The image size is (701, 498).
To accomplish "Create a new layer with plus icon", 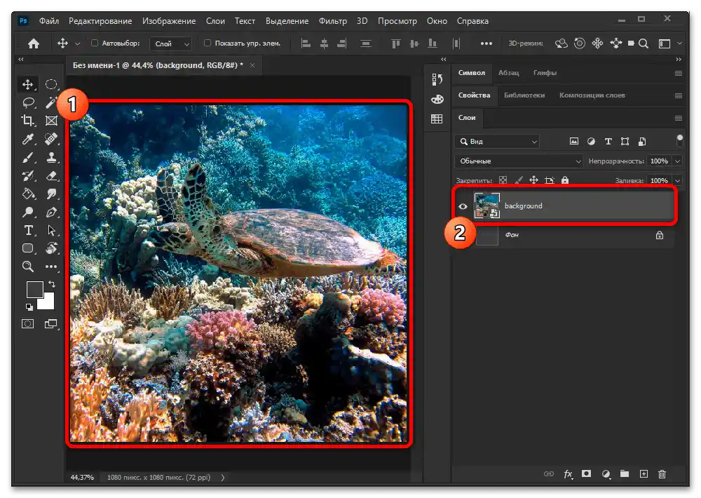I will [644, 474].
